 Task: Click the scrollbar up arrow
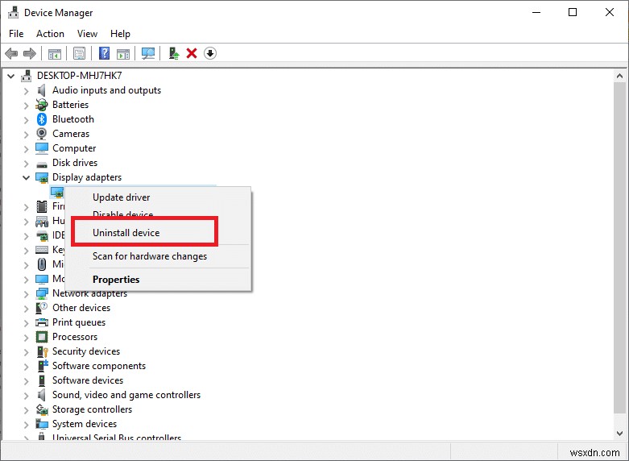[x=620, y=76]
